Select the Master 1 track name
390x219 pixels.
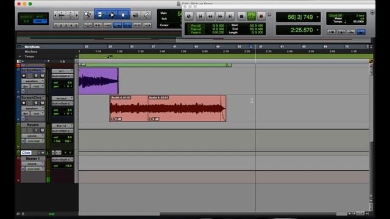tap(33, 158)
